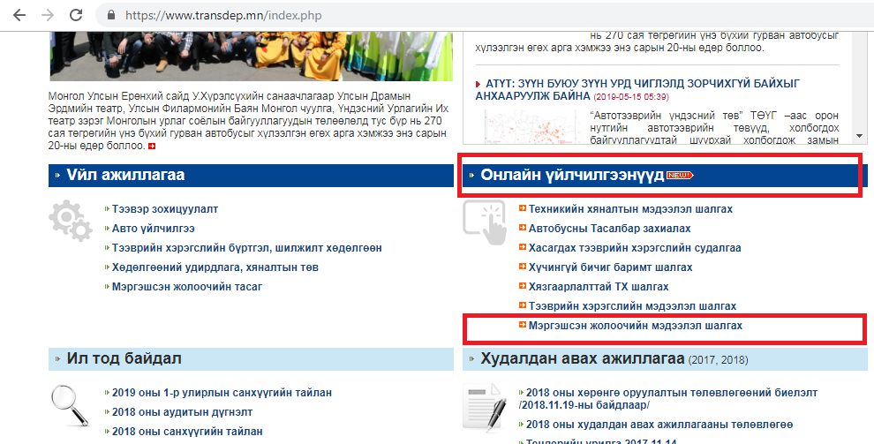Click the touch-hand icon under Онлайн үйлчилгээнүүд
The width and height of the screenshot is (874, 444).
click(485, 222)
